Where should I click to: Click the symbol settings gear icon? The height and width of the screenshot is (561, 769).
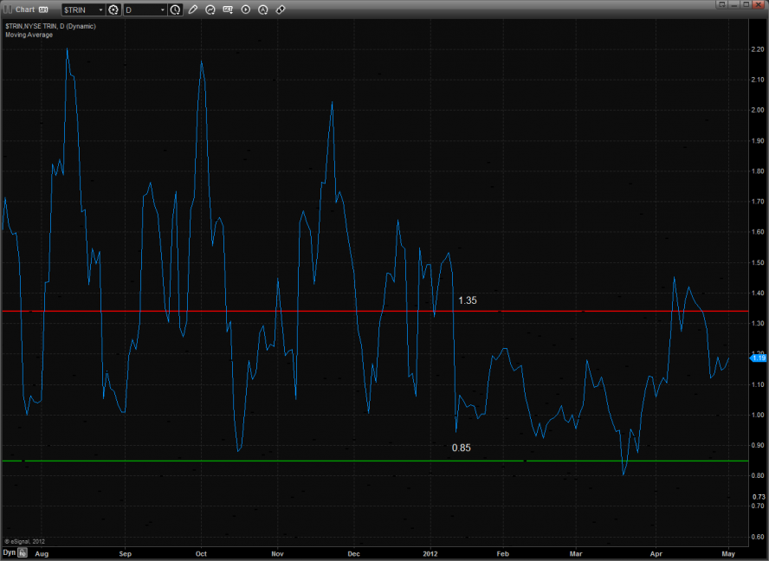(113, 10)
